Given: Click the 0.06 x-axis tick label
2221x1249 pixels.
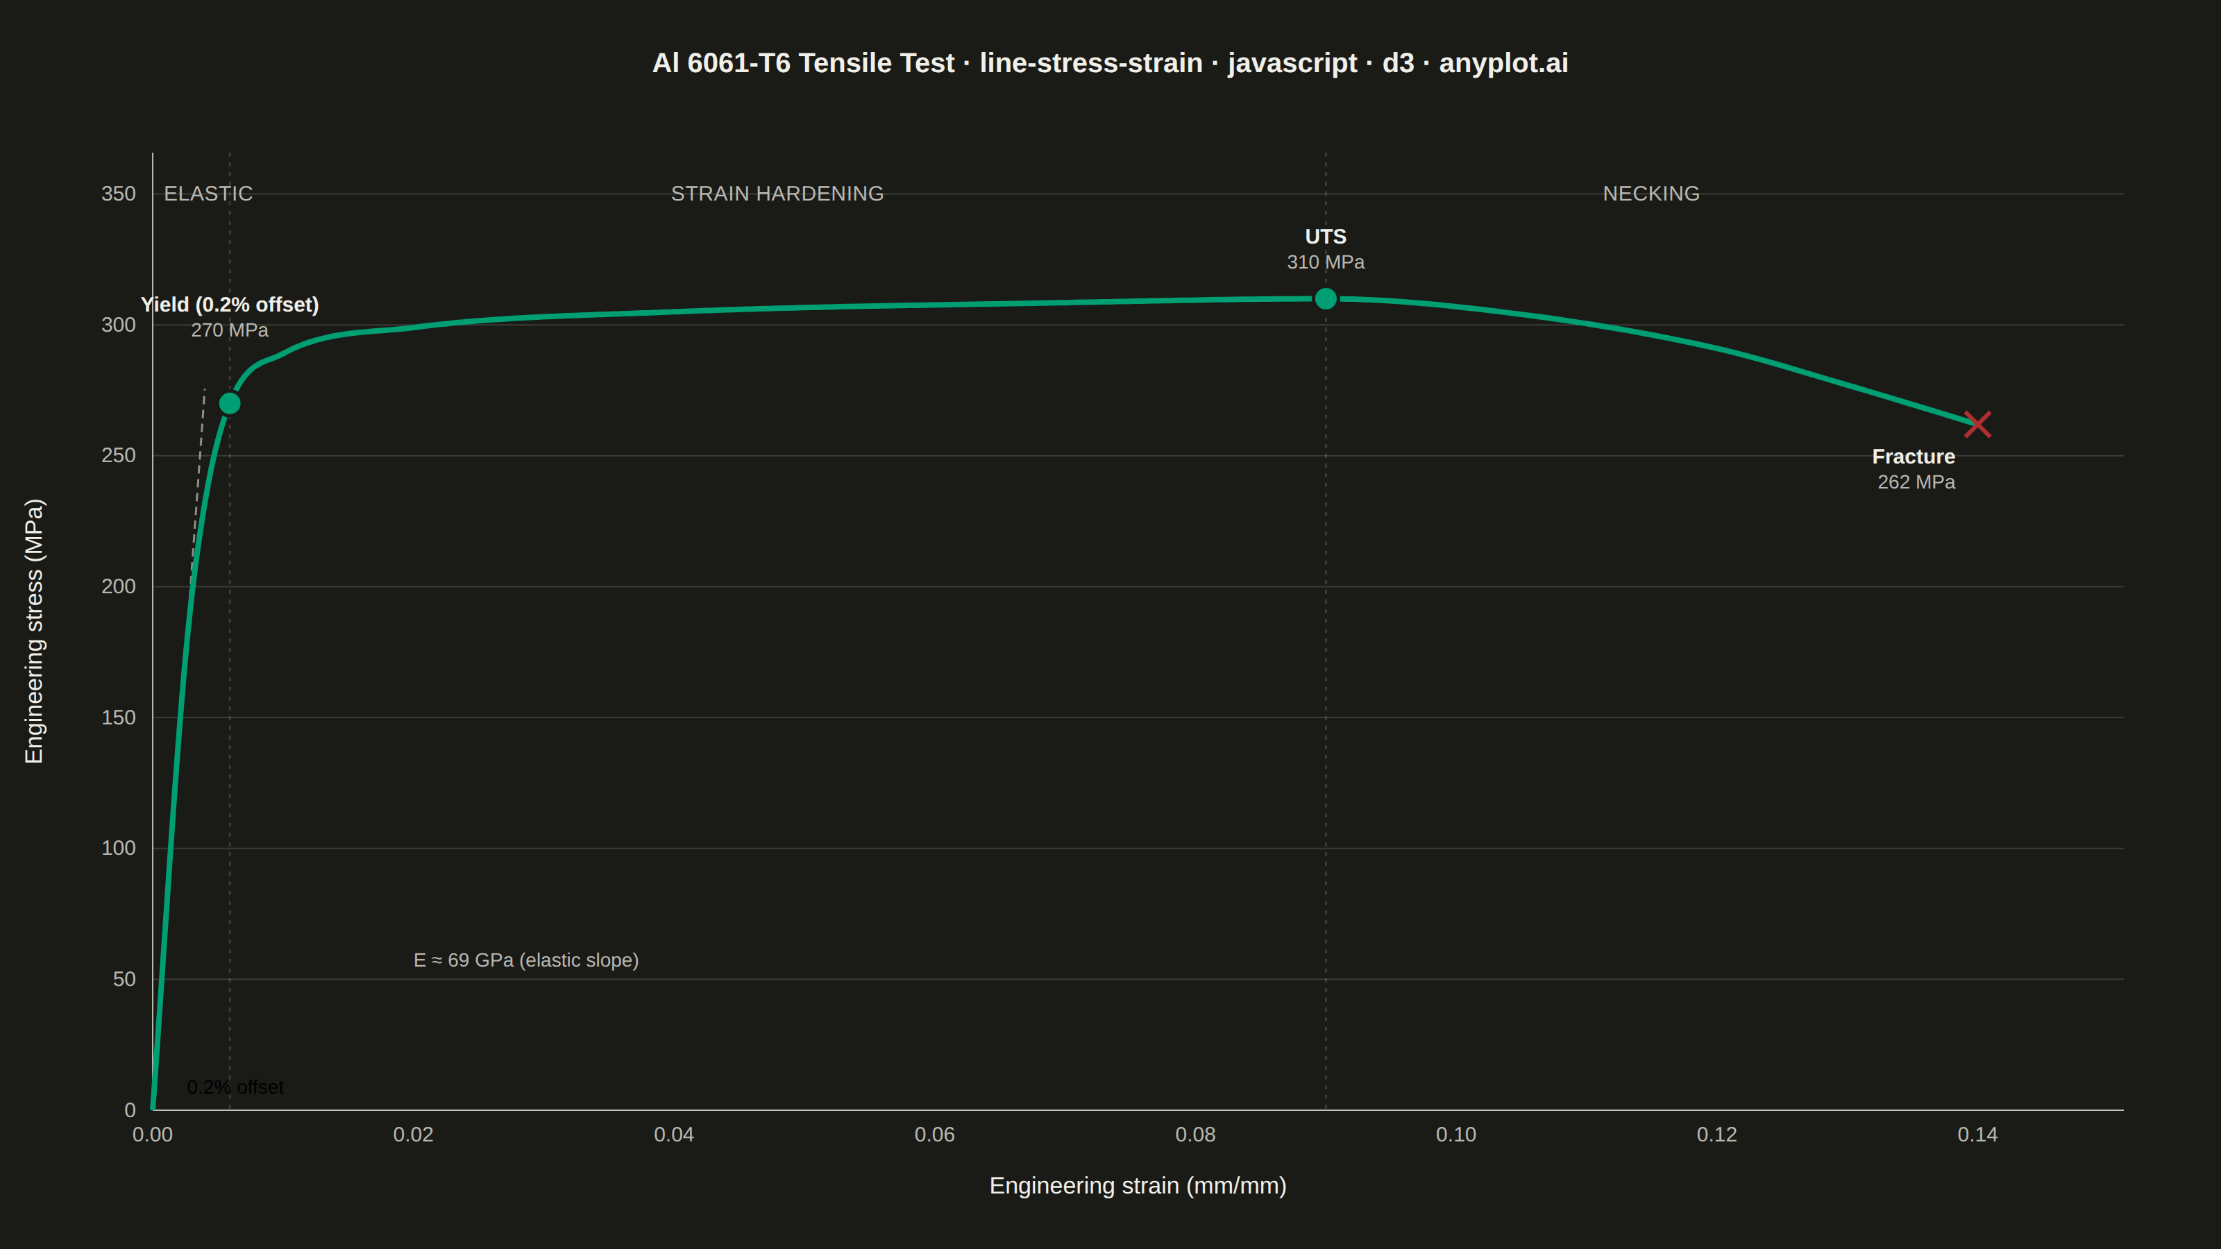Looking at the screenshot, I should click(x=935, y=1135).
